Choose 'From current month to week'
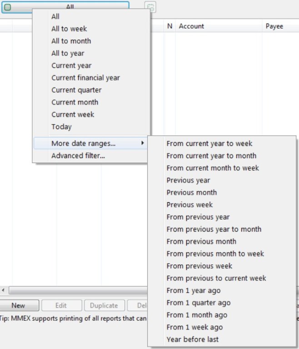Screen dimensions: 299x349 click(x=222, y=168)
